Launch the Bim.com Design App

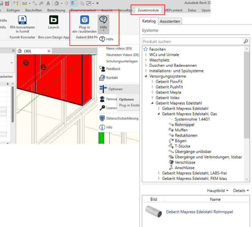point(53,20)
